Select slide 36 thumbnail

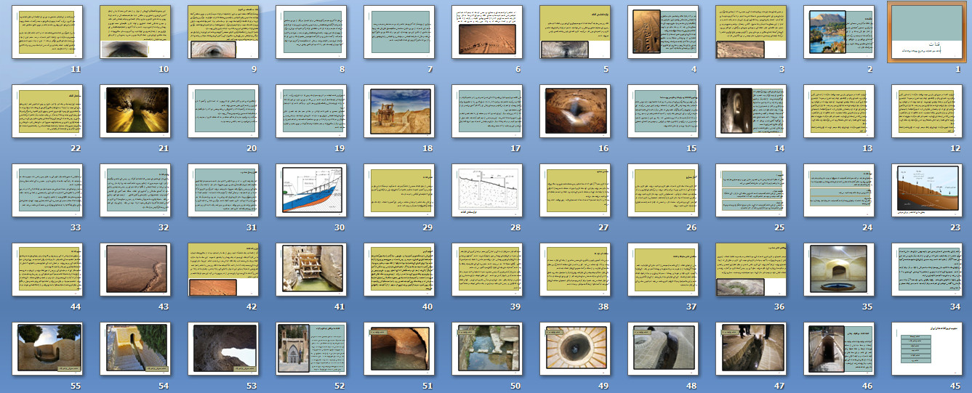click(751, 270)
